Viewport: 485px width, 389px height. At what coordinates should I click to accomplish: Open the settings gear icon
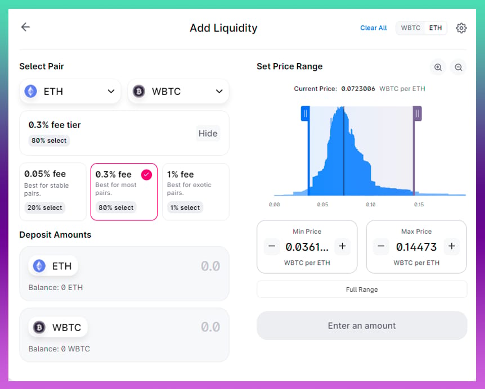point(461,28)
